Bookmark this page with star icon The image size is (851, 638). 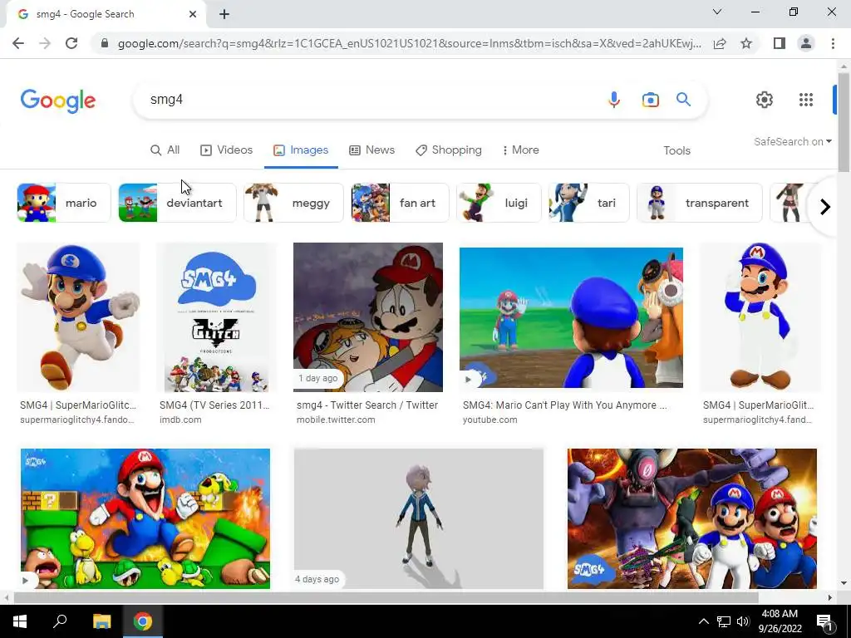(x=746, y=43)
